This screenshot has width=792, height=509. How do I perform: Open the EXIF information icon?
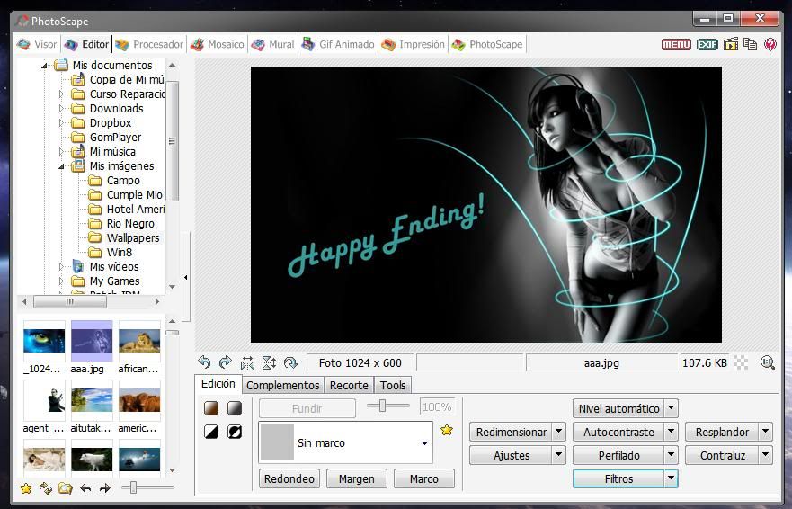point(707,44)
